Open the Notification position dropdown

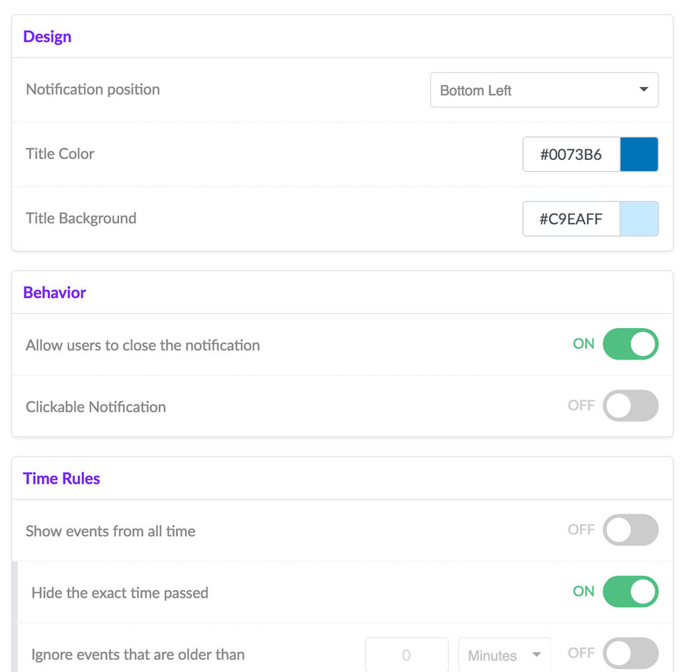(x=544, y=90)
